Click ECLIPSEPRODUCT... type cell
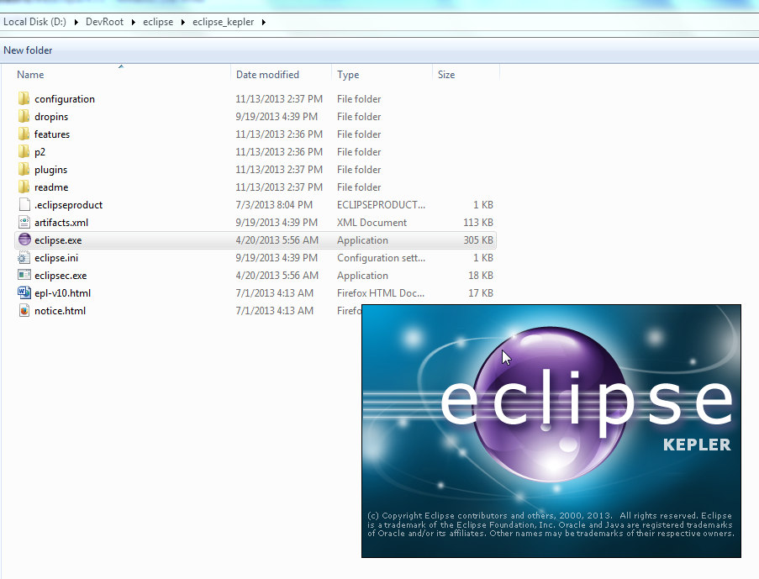759x579 pixels. [382, 205]
